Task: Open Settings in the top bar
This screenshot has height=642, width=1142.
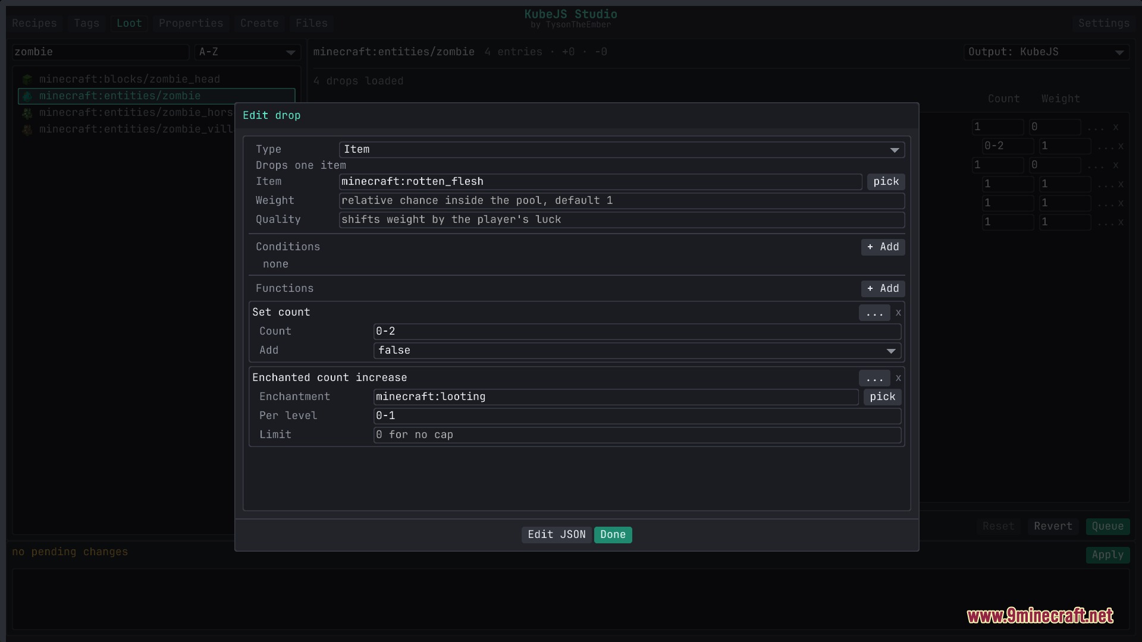Action: [1103, 23]
